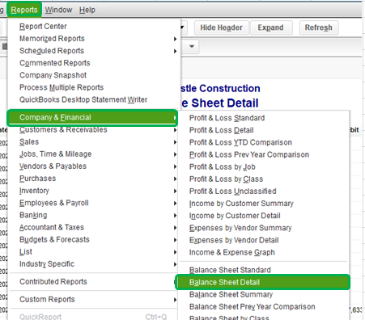Choose Process Multiple Reports

[x=94, y=87]
